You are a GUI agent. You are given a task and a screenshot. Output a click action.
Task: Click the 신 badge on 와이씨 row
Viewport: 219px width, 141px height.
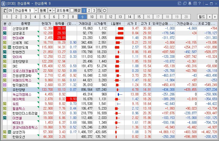5,57
